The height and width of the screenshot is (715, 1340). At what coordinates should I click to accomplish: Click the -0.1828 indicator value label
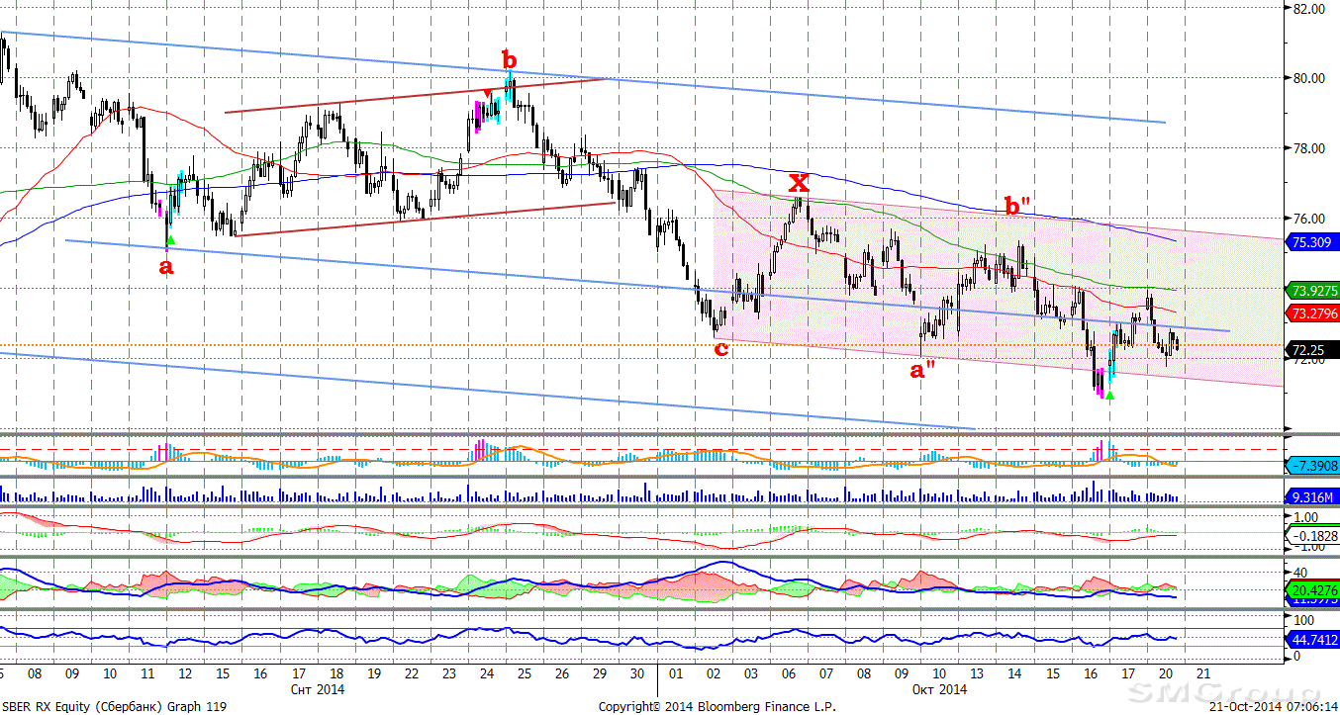1311,536
